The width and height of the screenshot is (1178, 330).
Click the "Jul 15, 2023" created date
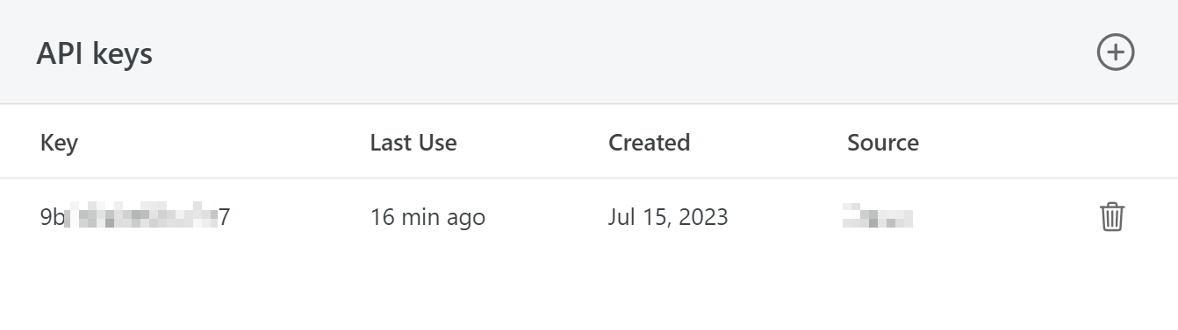coord(668,217)
